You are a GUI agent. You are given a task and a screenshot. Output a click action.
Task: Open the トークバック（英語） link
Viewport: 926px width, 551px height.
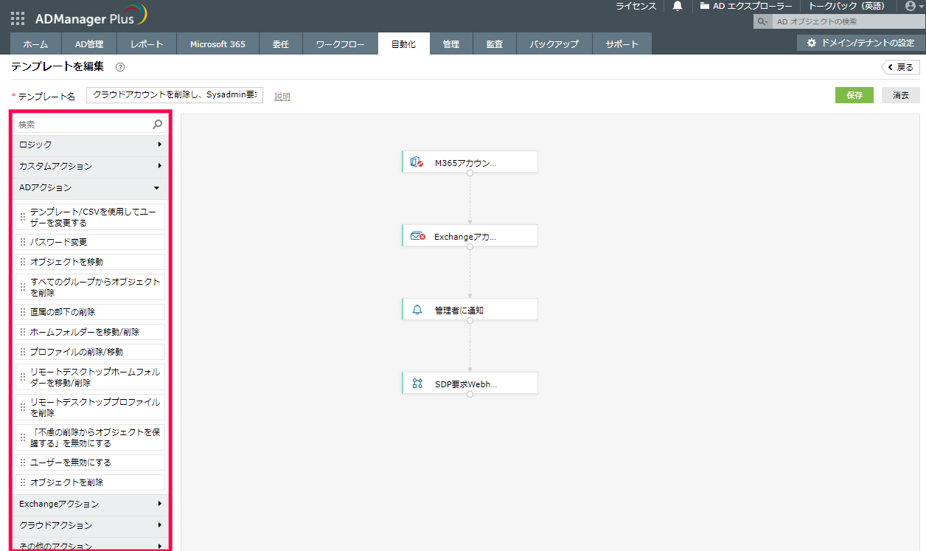[x=846, y=6]
